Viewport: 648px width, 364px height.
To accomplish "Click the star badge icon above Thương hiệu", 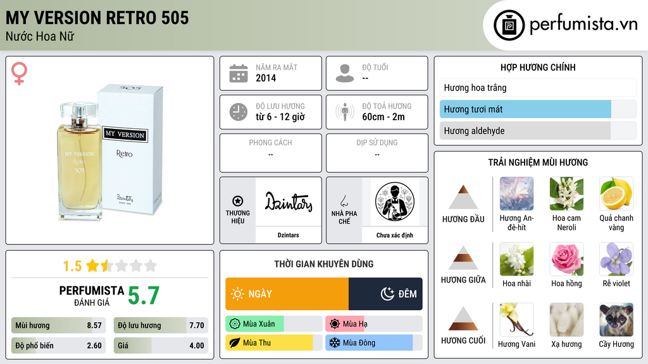I will 238,201.
